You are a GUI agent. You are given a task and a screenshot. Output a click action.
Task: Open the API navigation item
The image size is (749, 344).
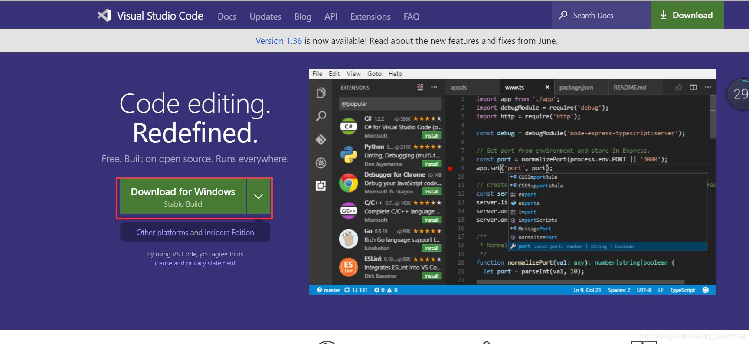(330, 16)
